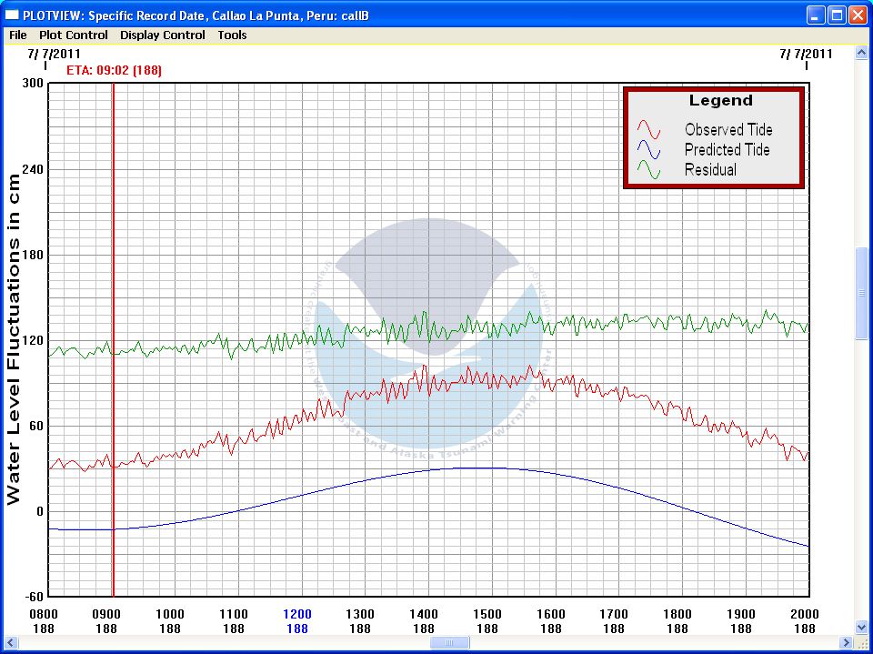
Task: Open the Display Control menu
Action: click(x=163, y=35)
